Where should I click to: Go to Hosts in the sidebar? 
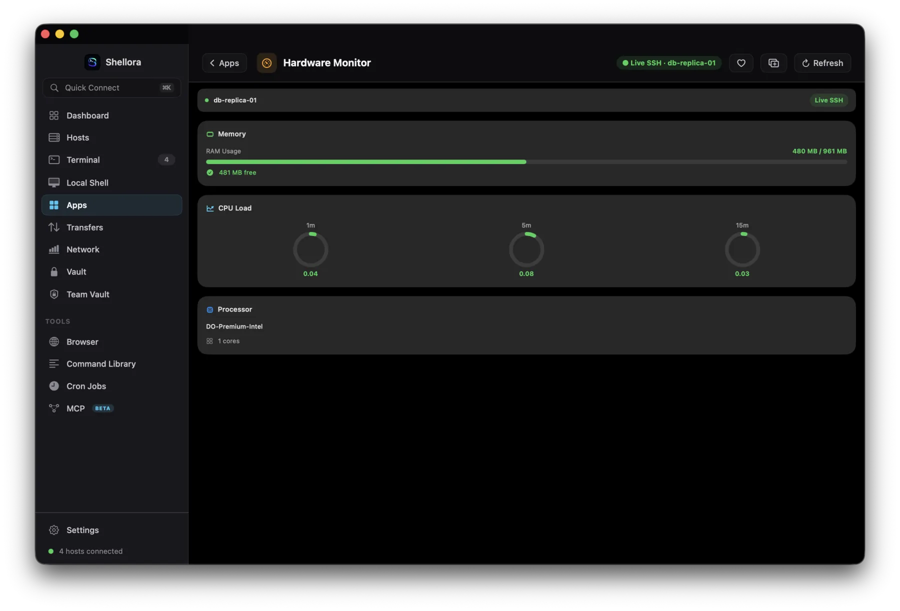tap(112, 137)
